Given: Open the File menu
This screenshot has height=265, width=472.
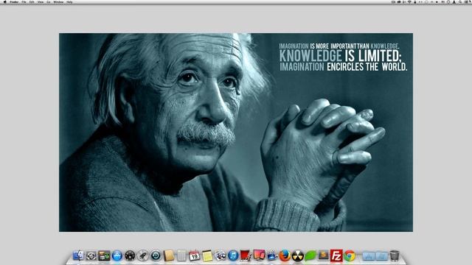Looking at the screenshot, I should (x=24, y=1).
